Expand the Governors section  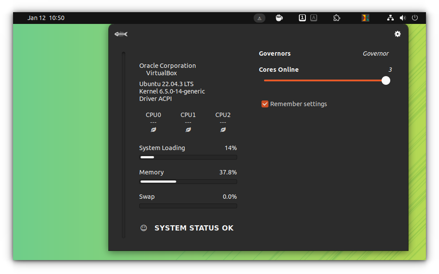point(275,53)
